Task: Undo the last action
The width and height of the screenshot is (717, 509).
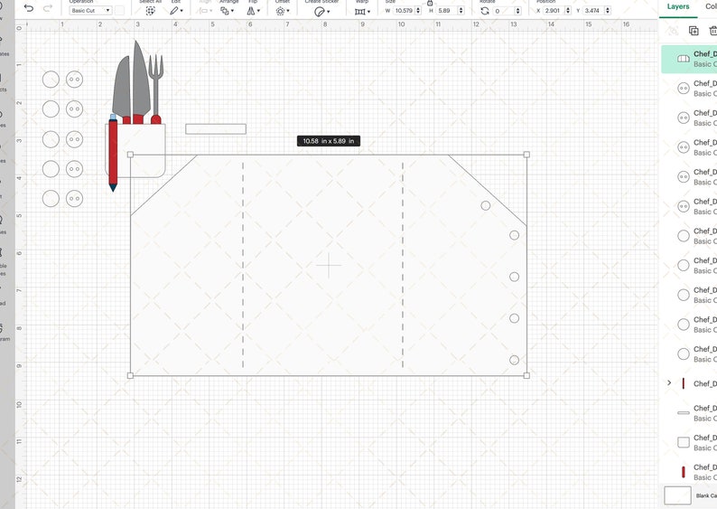Action: (x=29, y=9)
